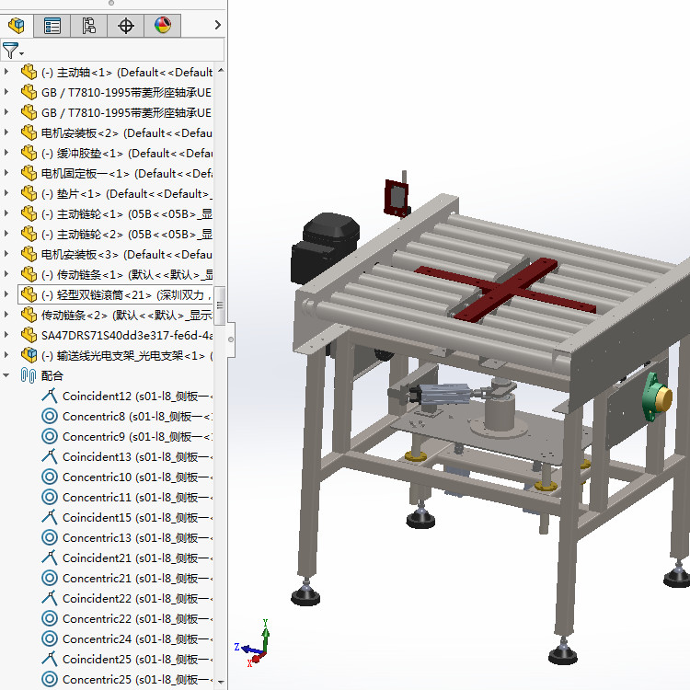Click Coincident21 mate icon

[x=50, y=558]
